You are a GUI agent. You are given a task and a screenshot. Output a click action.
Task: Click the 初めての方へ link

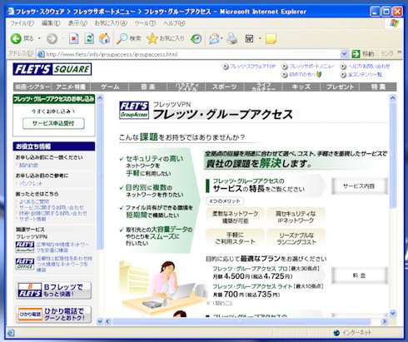click(x=301, y=74)
